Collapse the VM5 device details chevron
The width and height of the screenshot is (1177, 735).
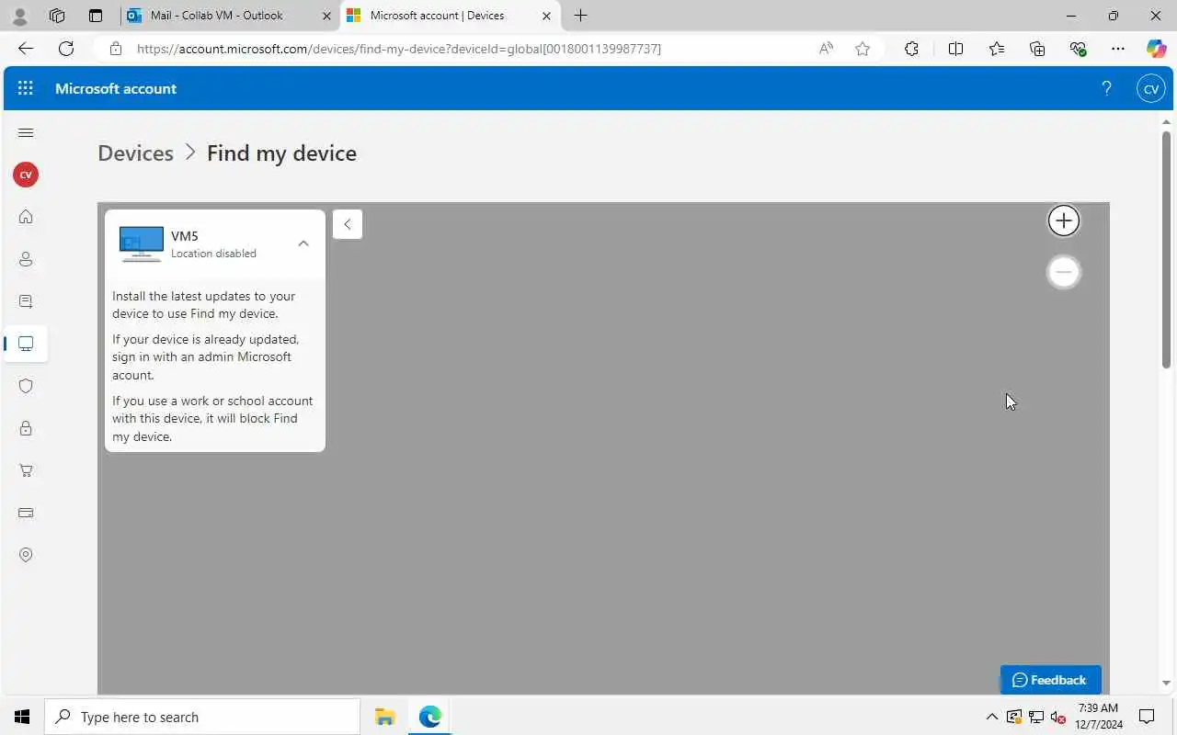(303, 243)
